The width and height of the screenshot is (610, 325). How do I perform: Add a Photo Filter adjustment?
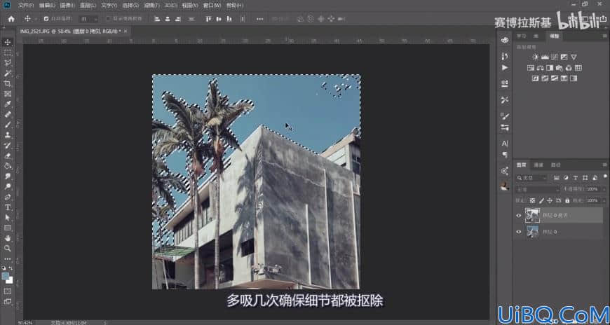click(x=560, y=68)
